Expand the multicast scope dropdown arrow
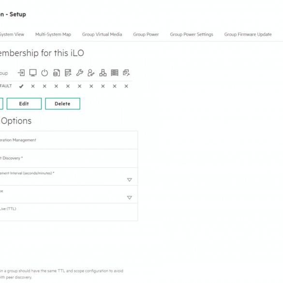The image size is (283, 283). point(130,198)
